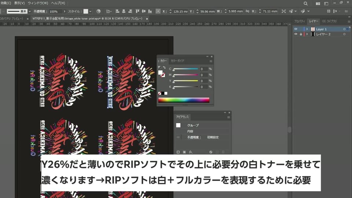Click Vertical Align Top icon
Viewport: 352px width, 198px height.
coord(137,11)
